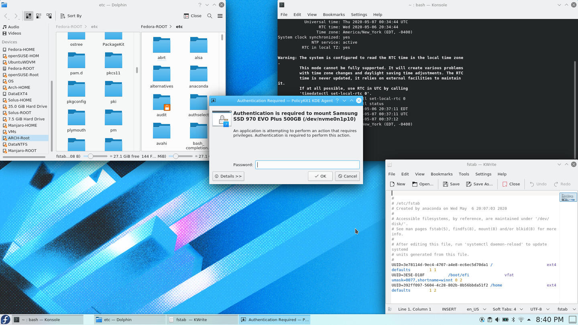This screenshot has width=578, height=325.
Task: Switch to Konsole via taskbar entry
Action: (48, 320)
